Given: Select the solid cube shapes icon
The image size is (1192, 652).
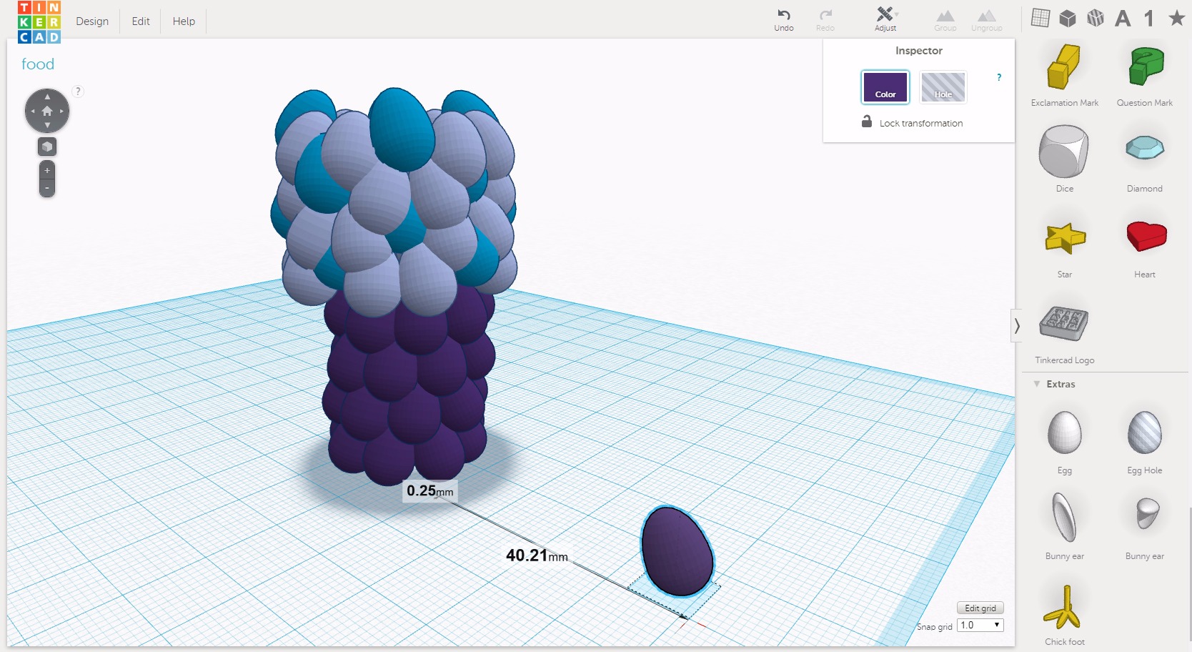Looking at the screenshot, I should pyautogui.click(x=1068, y=18).
